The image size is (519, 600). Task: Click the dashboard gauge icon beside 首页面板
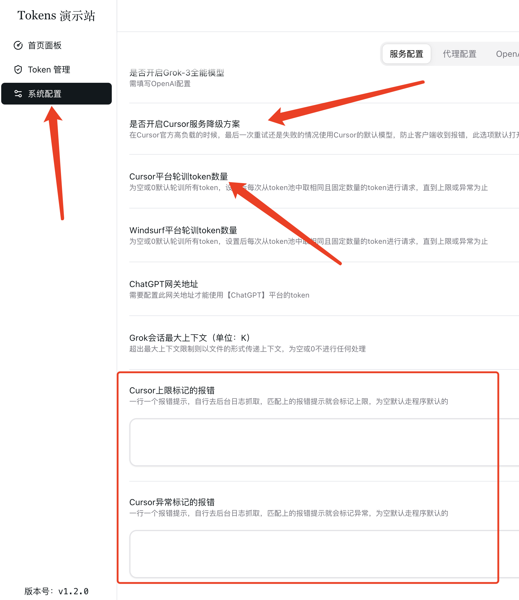[x=18, y=45]
